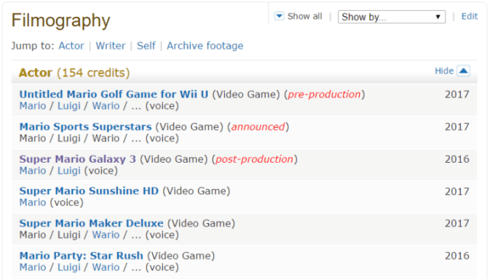This screenshot has height=279, width=495.
Task: Click Luigi character under Super Mario Galaxy 3
Action: point(69,171)
